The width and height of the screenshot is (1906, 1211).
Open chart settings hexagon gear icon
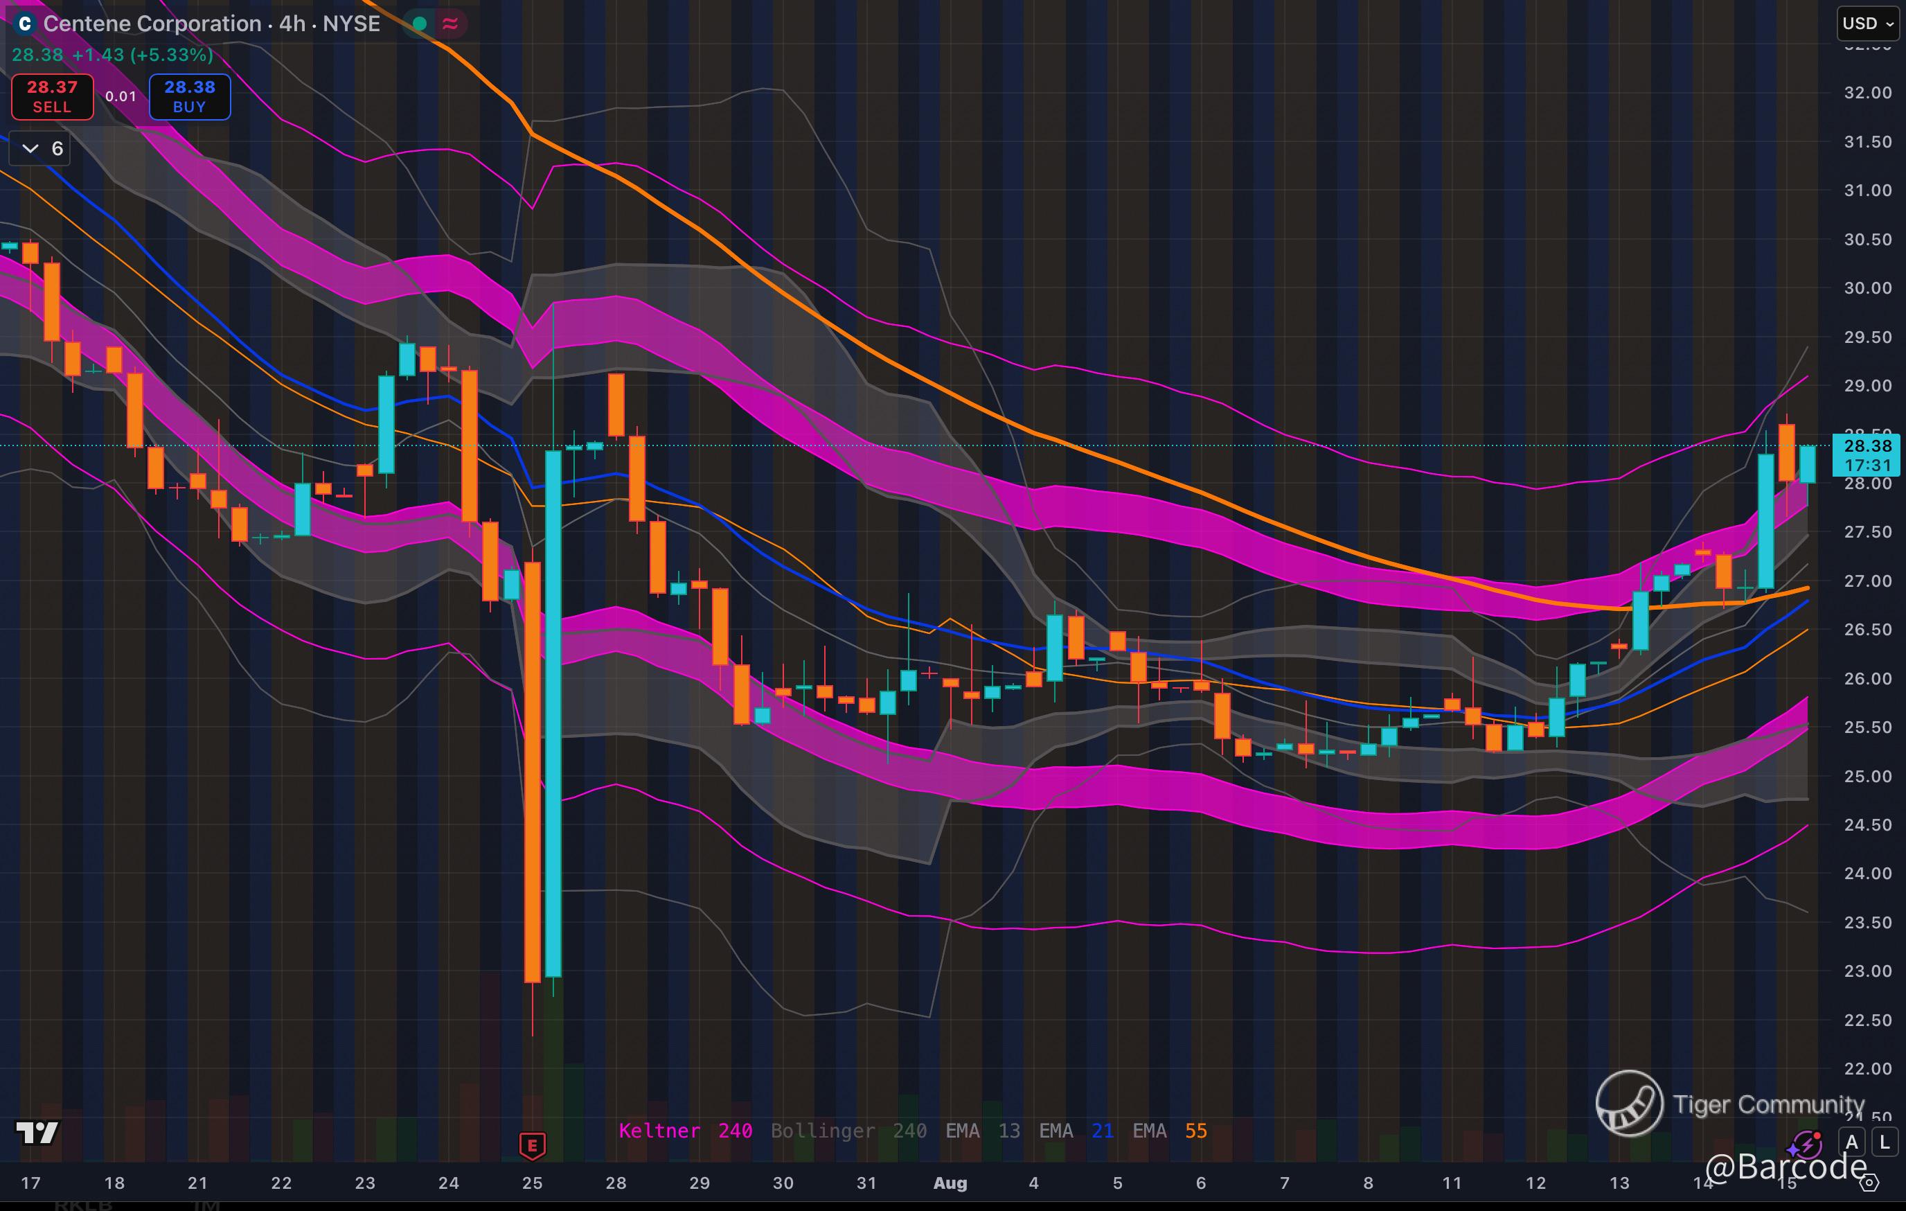click(1869, 1183)
